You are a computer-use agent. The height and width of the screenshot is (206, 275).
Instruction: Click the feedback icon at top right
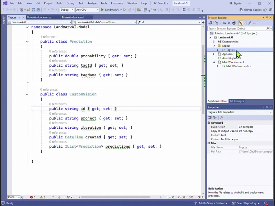tap(271, 10)
